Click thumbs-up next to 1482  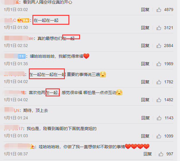pos(159,100)
